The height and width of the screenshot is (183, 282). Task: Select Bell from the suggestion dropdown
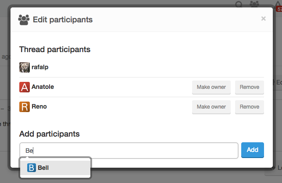tap(55, 168)
